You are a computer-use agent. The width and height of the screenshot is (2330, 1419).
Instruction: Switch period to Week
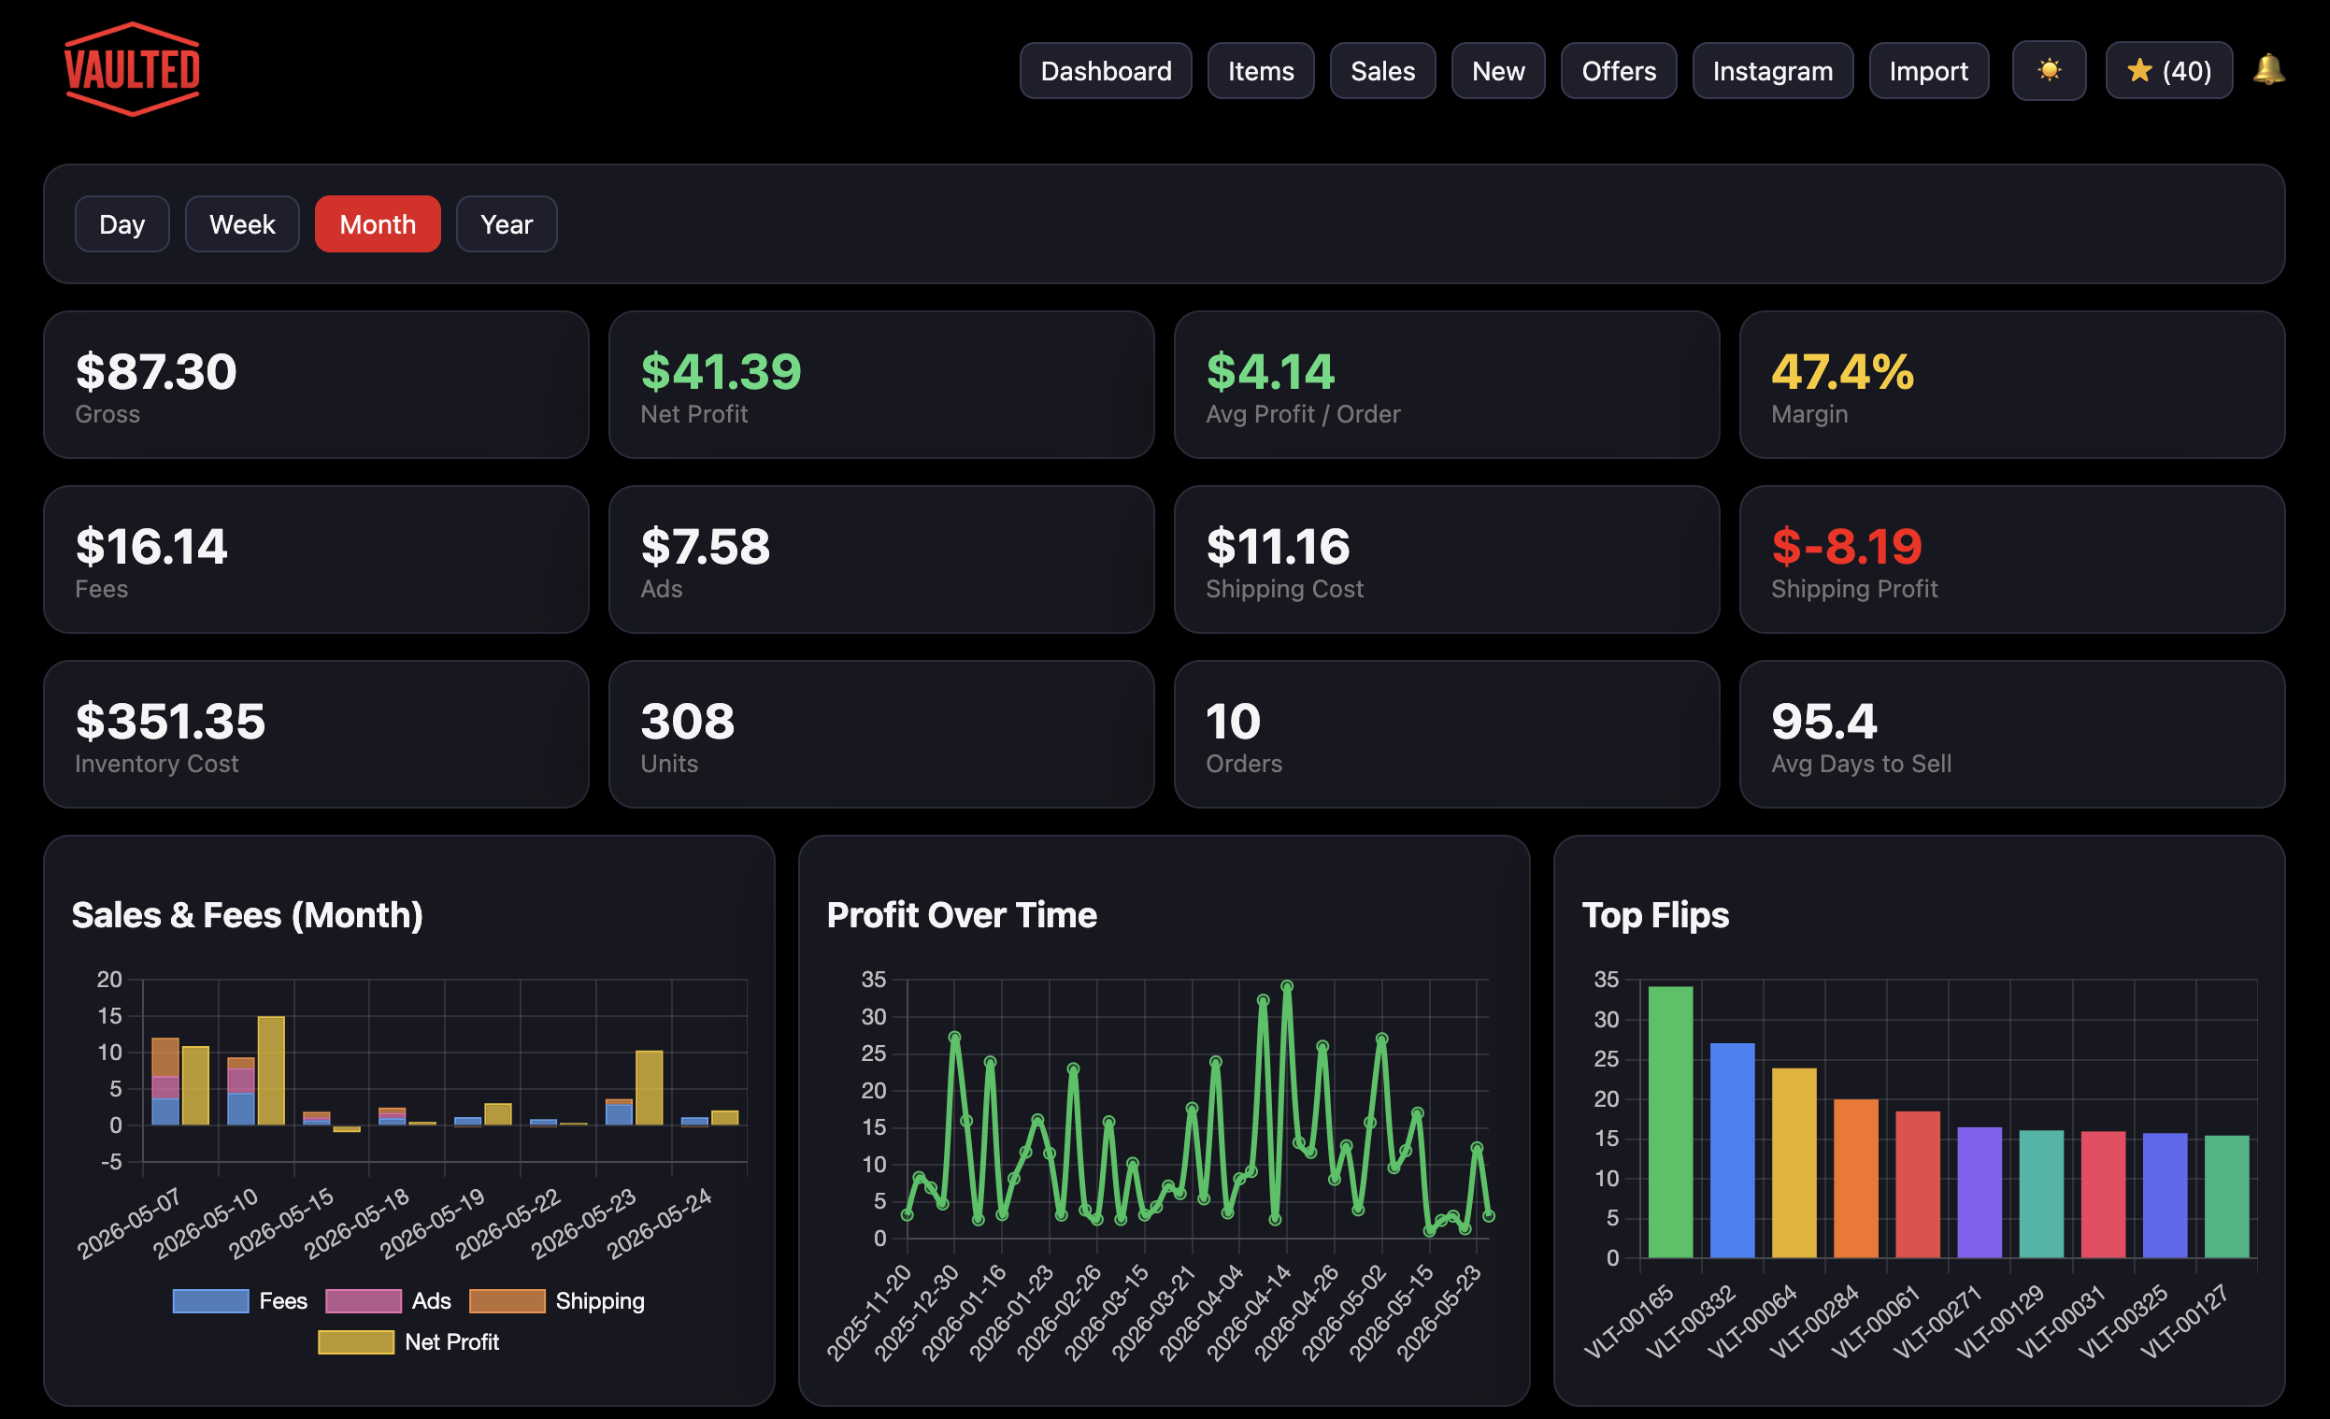(242, 224)
